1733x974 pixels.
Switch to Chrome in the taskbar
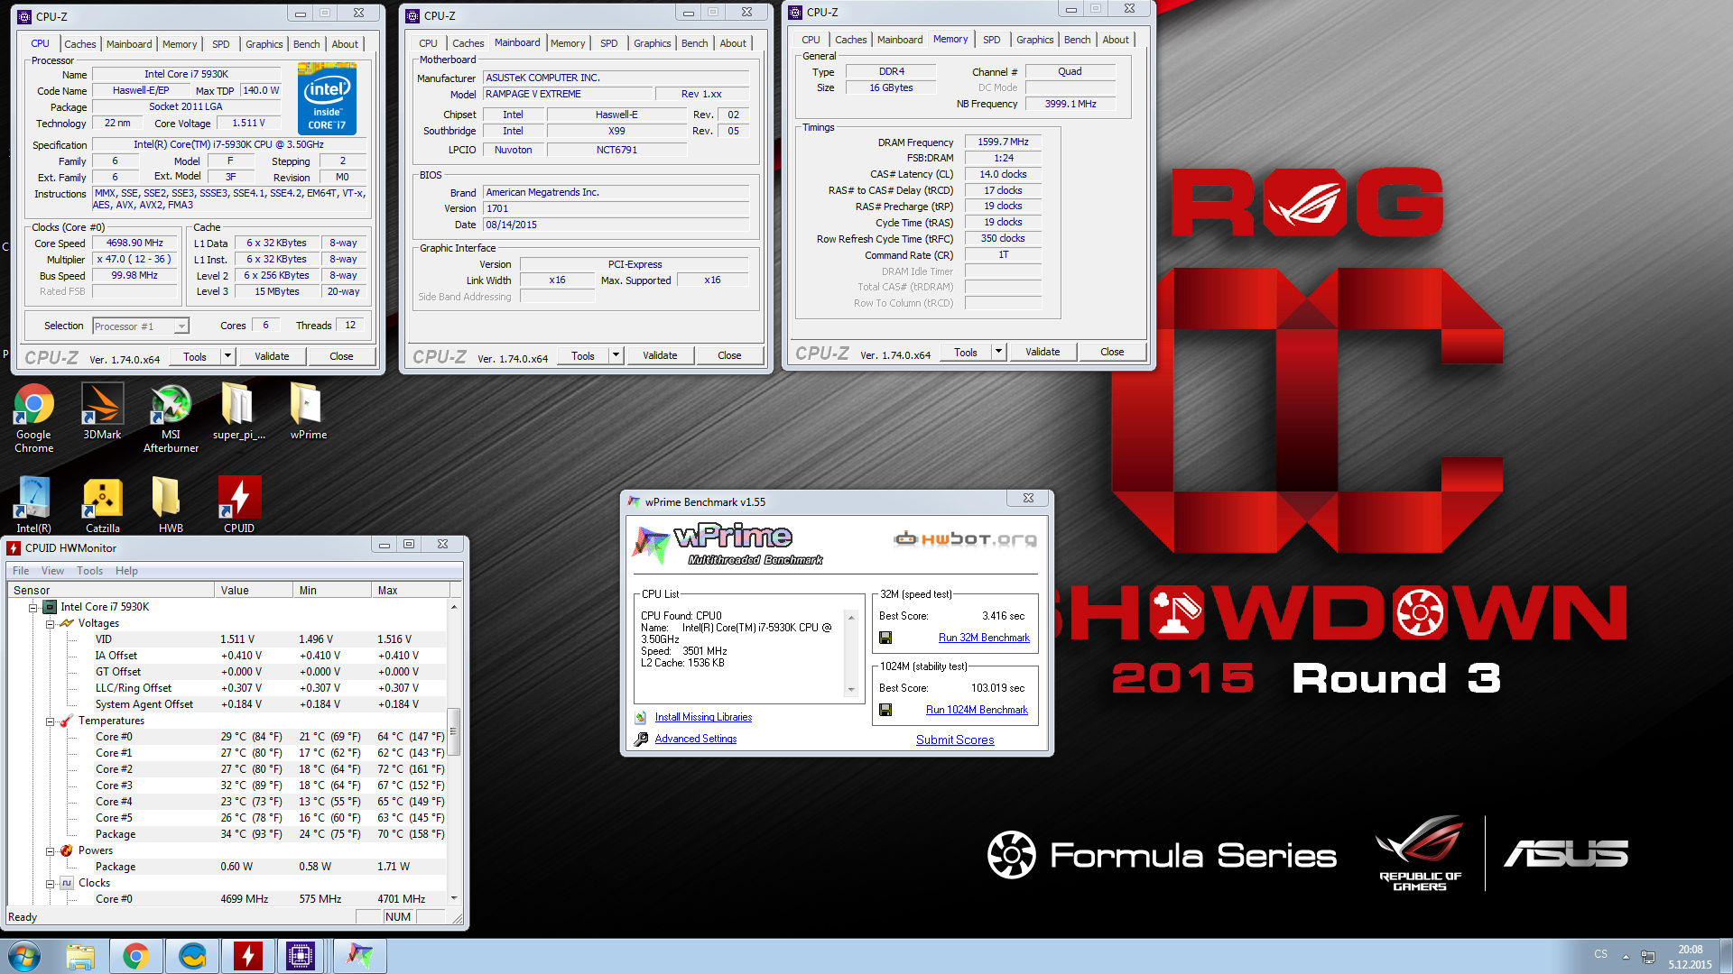[x=136, y=956]
